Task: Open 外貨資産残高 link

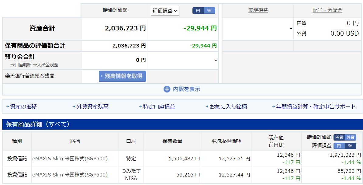Action: click(92, 106)
